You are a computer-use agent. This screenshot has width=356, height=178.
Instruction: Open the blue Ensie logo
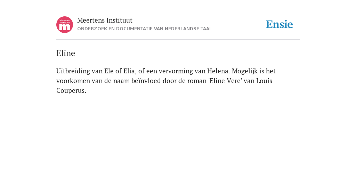280,24
